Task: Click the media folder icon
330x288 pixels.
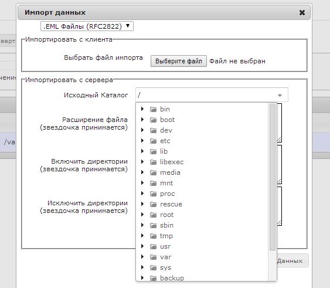Action: [x=153, y=173]
